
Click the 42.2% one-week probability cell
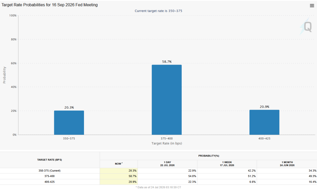click(227, 171)
